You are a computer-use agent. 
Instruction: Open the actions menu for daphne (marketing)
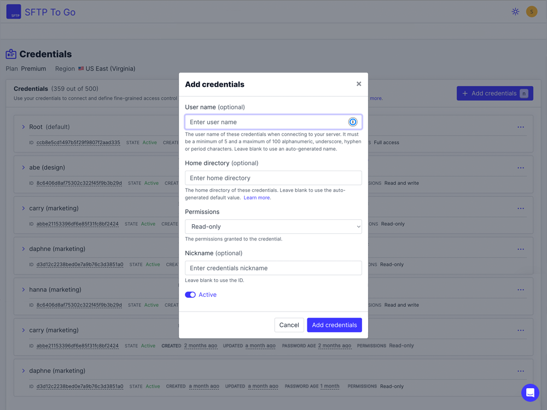520,249
